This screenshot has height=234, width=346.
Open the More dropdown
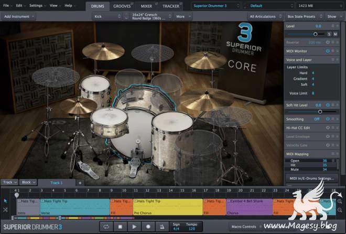tap(183, 16)
